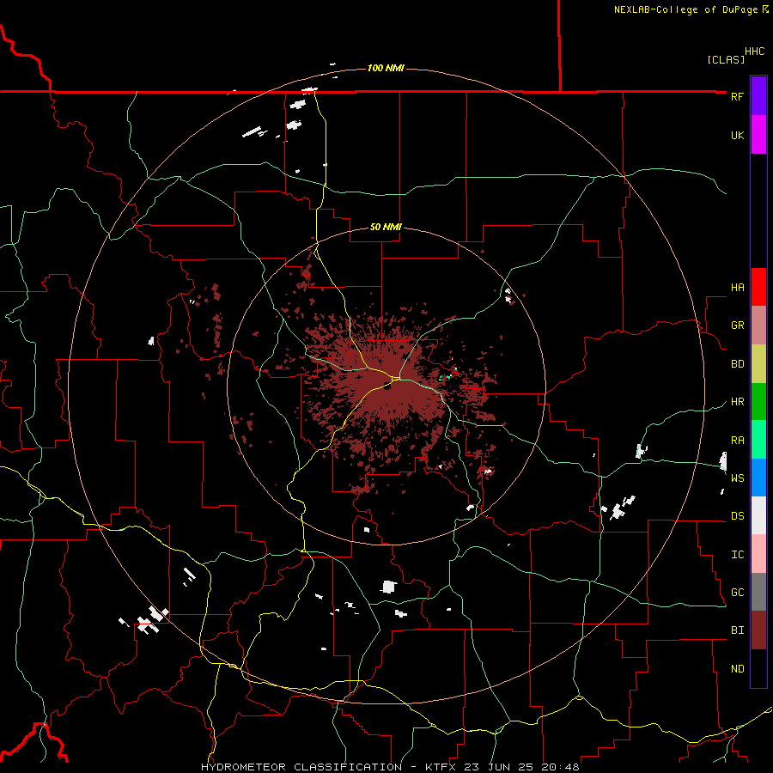Click the BI brown legend swatch
The width and height of the screenshot is (773, 773).
point(758,630)
